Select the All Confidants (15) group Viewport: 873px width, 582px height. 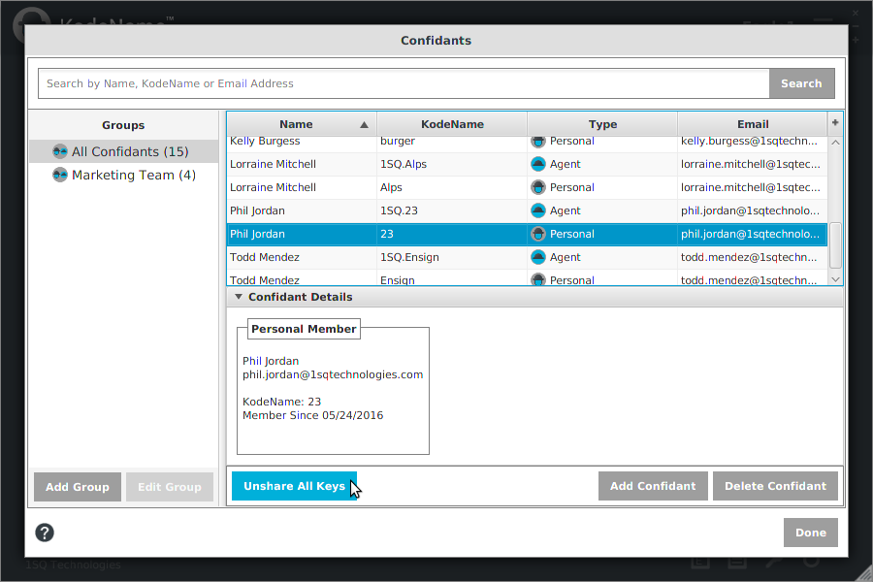coord(123,151)
